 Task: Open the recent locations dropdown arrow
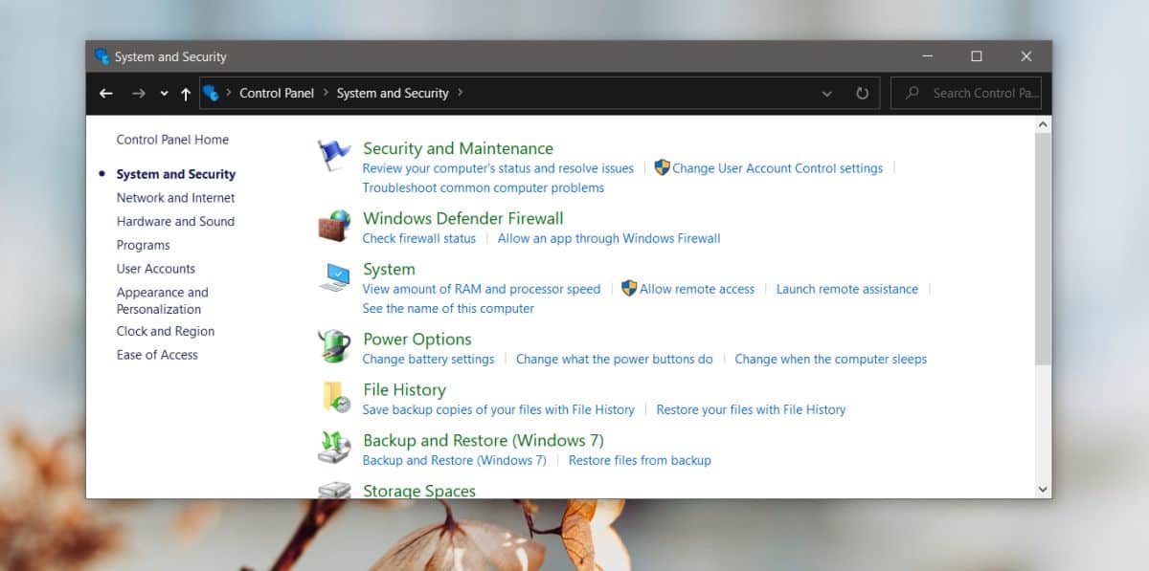click(165, 94)
